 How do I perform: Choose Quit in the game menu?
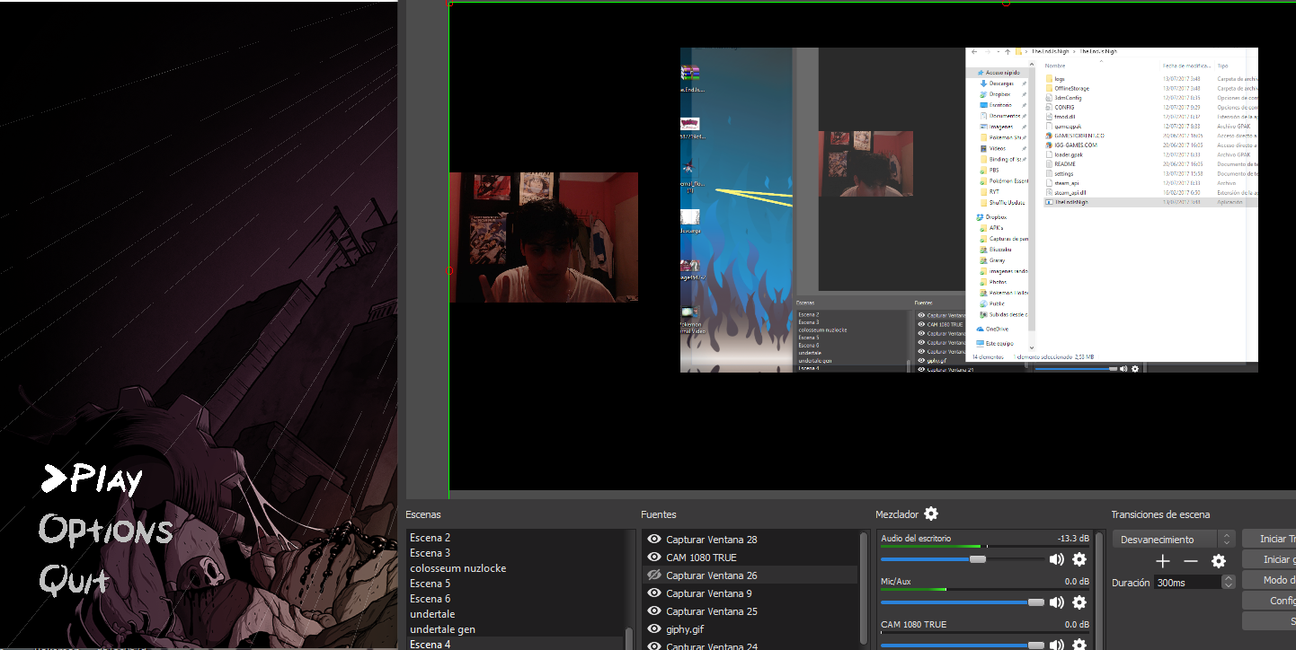[75, 579]
